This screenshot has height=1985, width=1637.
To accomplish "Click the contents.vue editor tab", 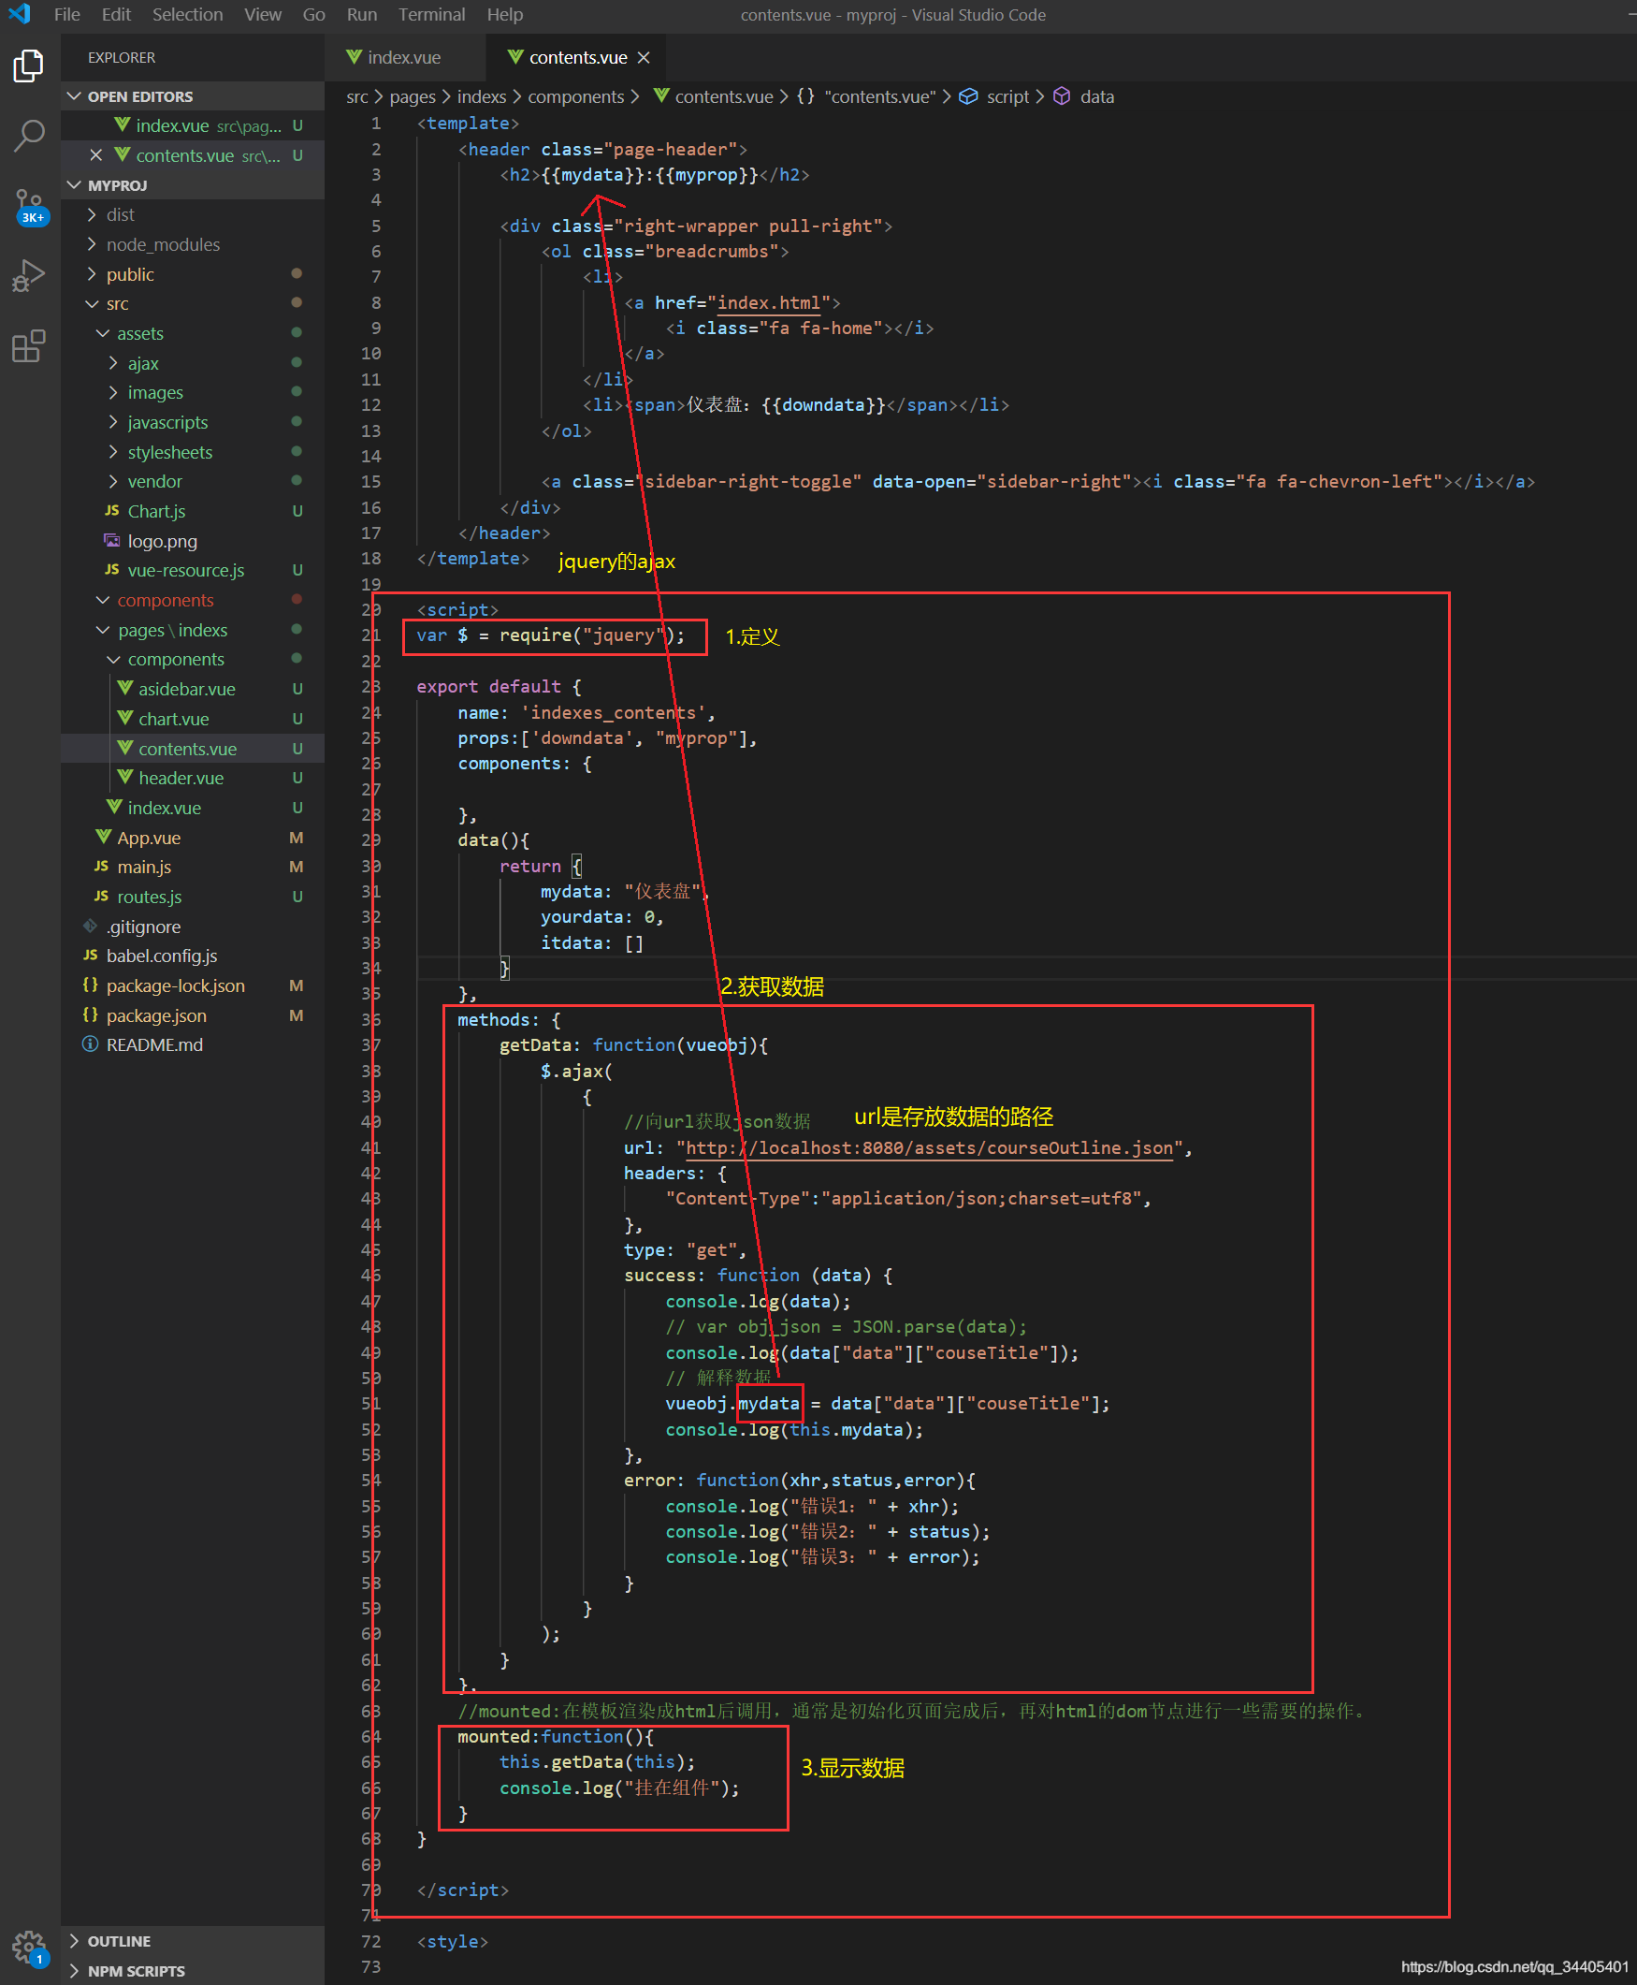I will (575, 57).
